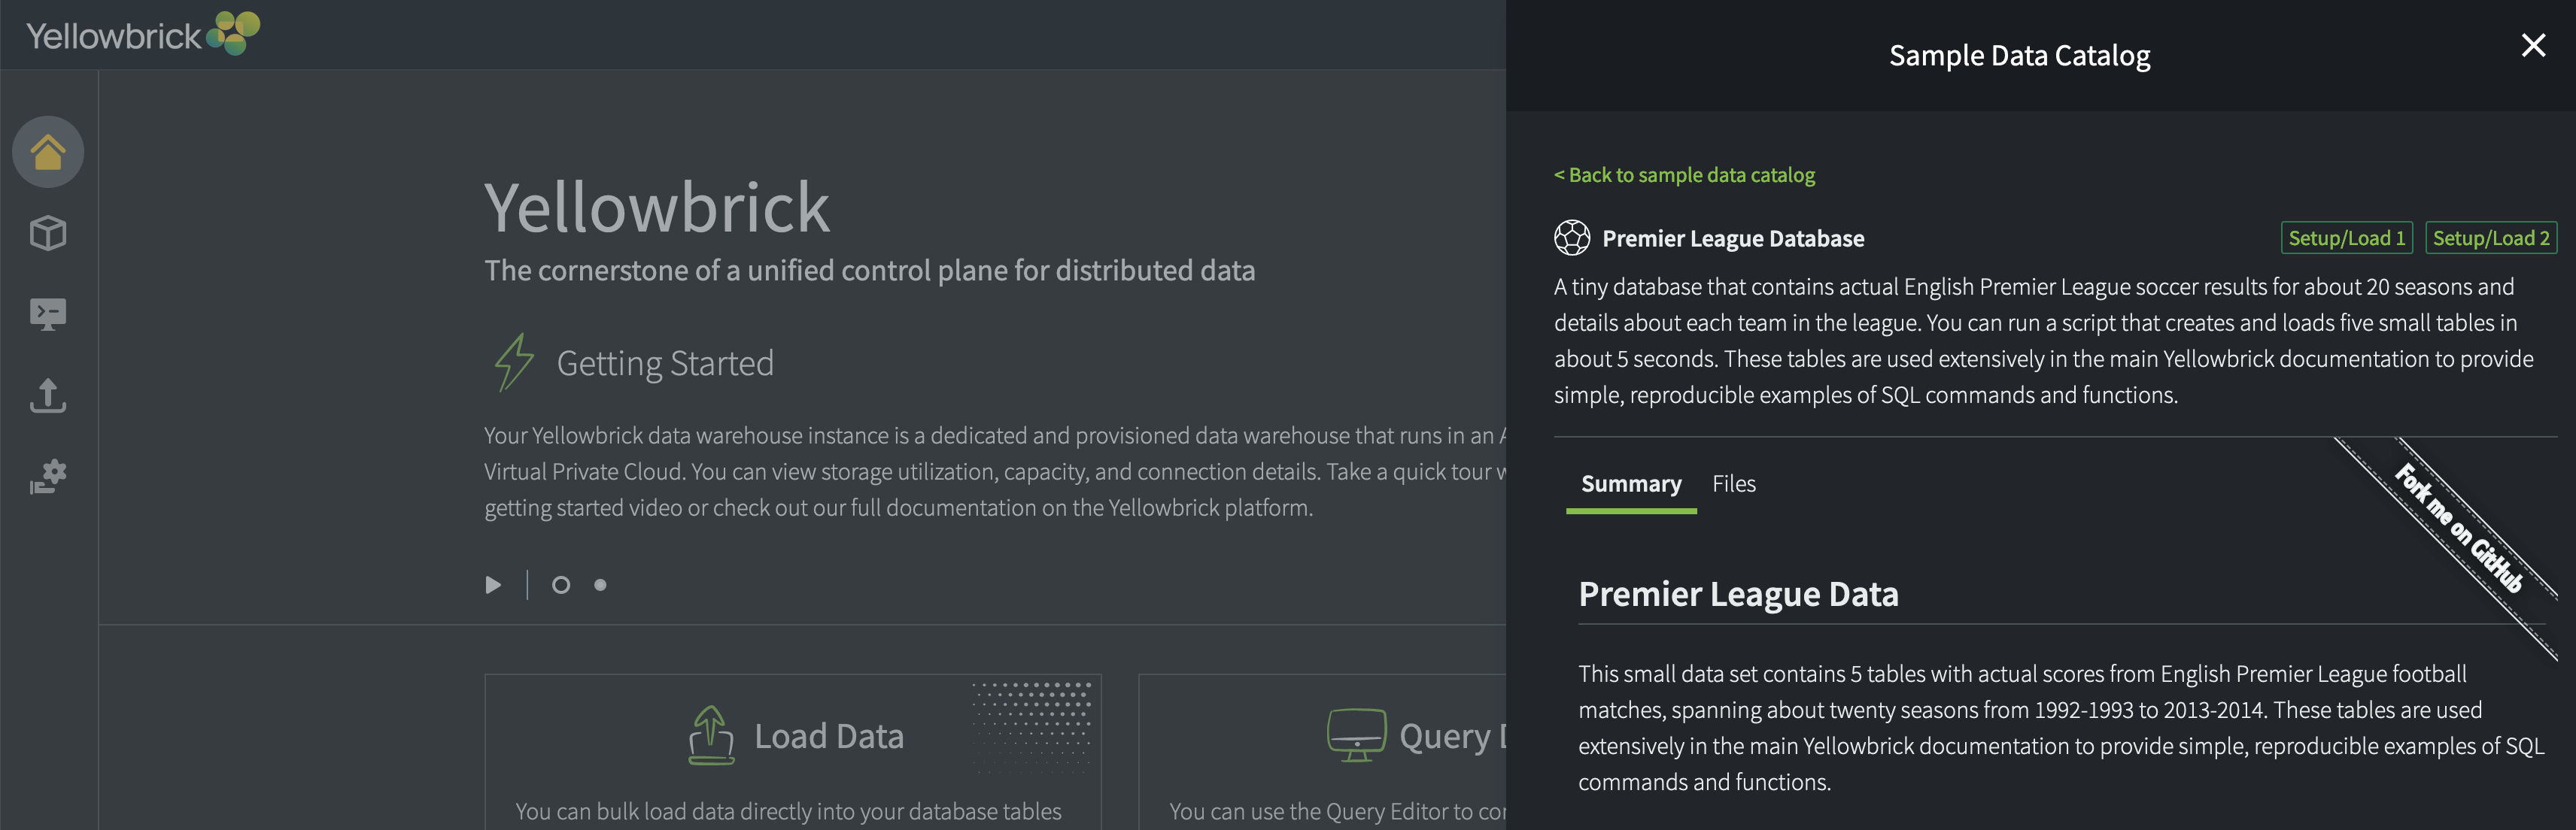This screenshot has height=830, width=2576.
Task: Click the Setup/Load 2 button
Action: pos(2491,238)
